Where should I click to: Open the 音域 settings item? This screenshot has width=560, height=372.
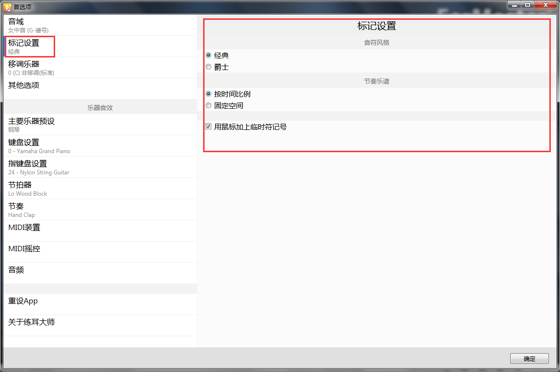coord(100,25)
